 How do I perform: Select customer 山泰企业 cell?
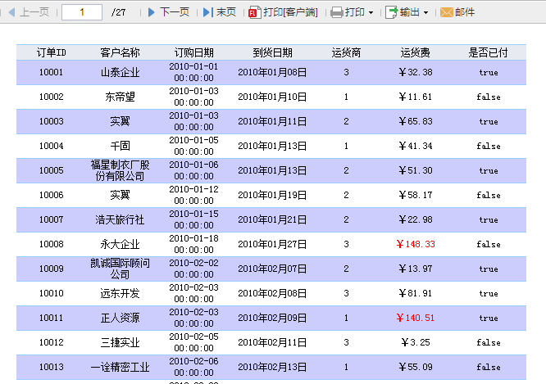pos(120,72)
